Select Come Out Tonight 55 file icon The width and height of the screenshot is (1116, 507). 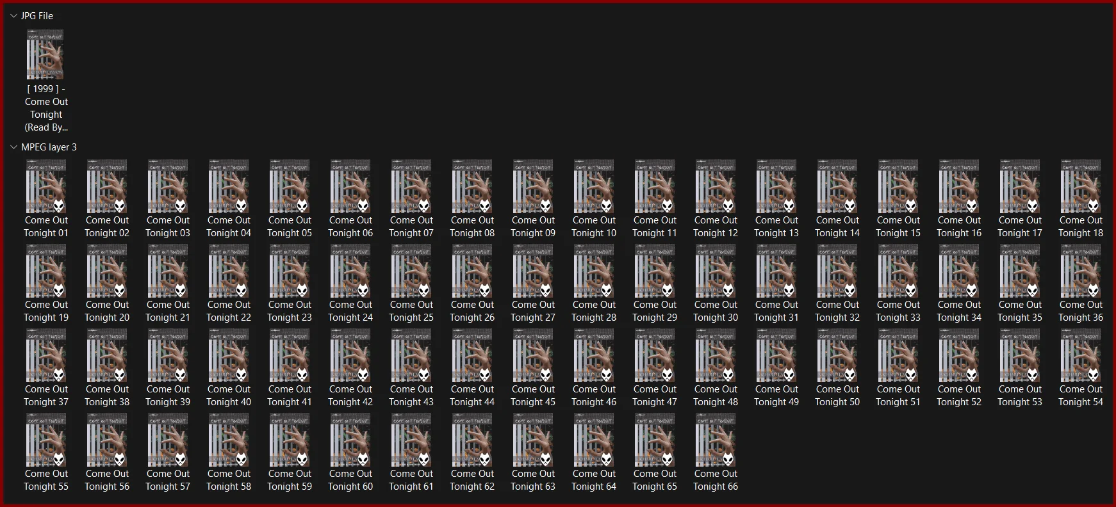[x=46, y=440]
